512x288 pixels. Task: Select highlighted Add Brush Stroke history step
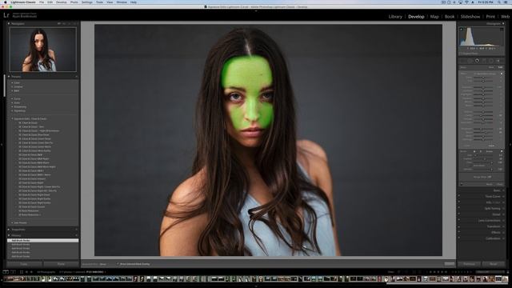click(42, 240)
